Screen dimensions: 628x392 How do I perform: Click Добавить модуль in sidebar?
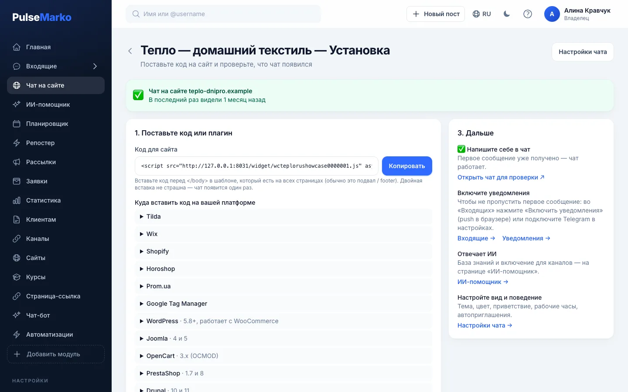coord(56,354)
